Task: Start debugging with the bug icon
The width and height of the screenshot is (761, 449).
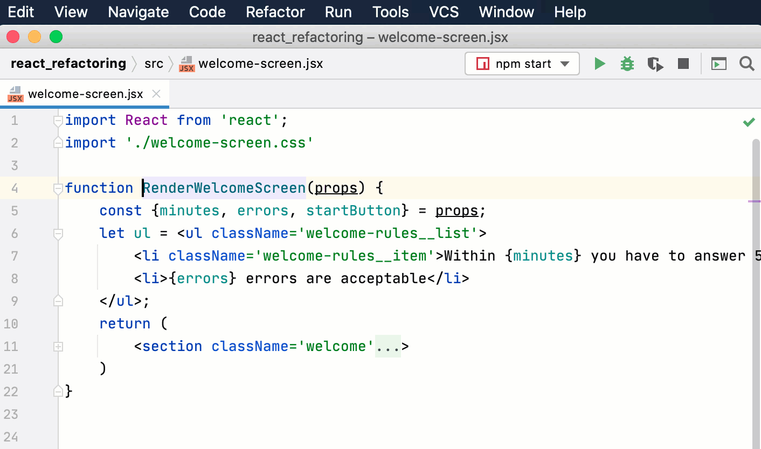Action: pos(627,64)
